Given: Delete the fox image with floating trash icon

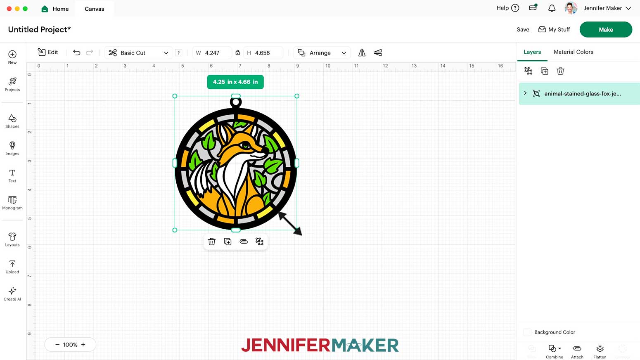Looking at the screenshot, I should click(x=212, y=242).
